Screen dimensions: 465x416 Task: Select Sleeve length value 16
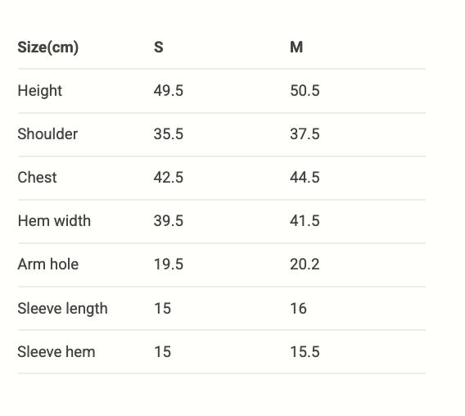point(298,308)
